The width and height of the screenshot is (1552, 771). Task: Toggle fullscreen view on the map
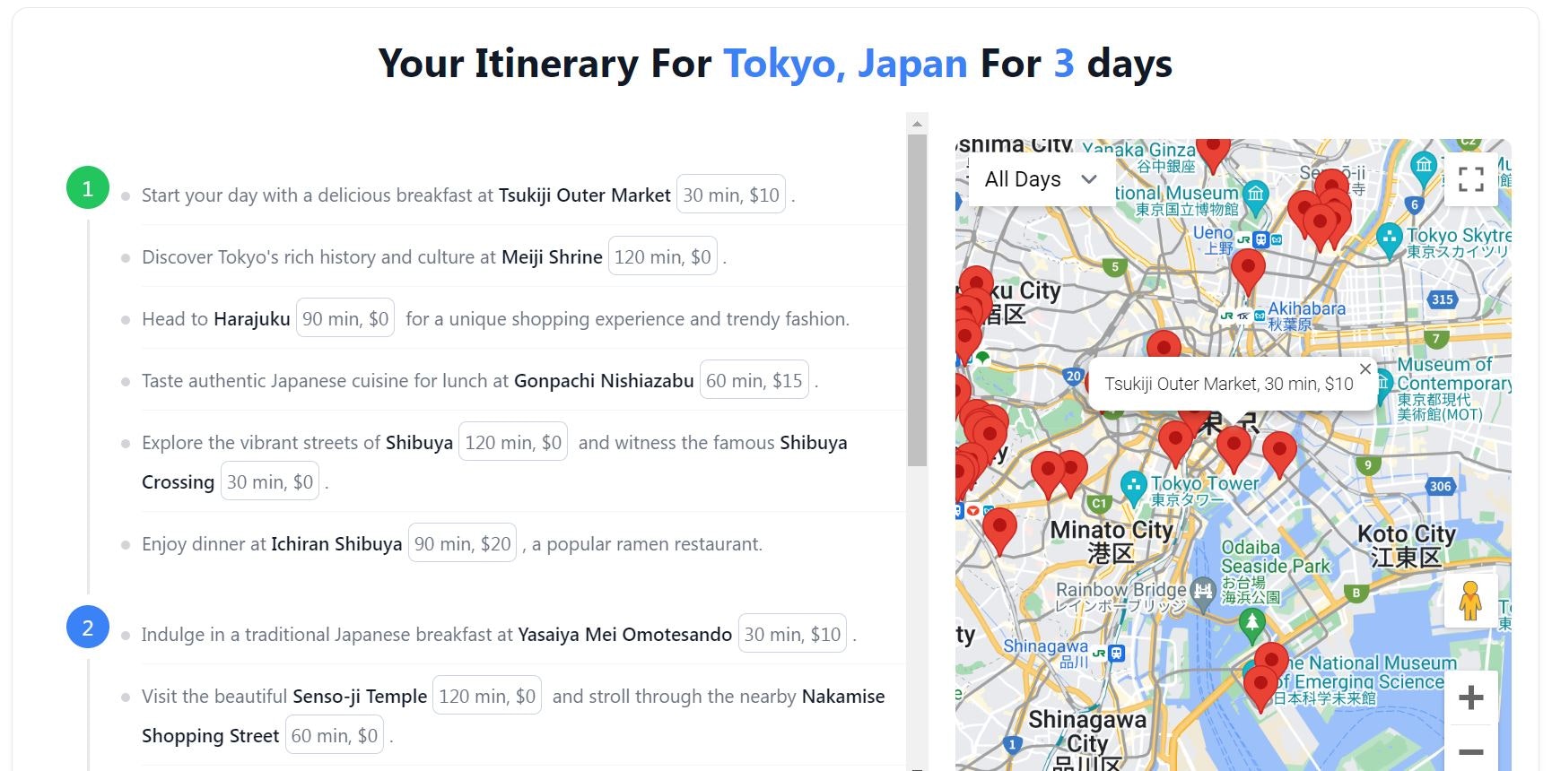click(1470, 179)
